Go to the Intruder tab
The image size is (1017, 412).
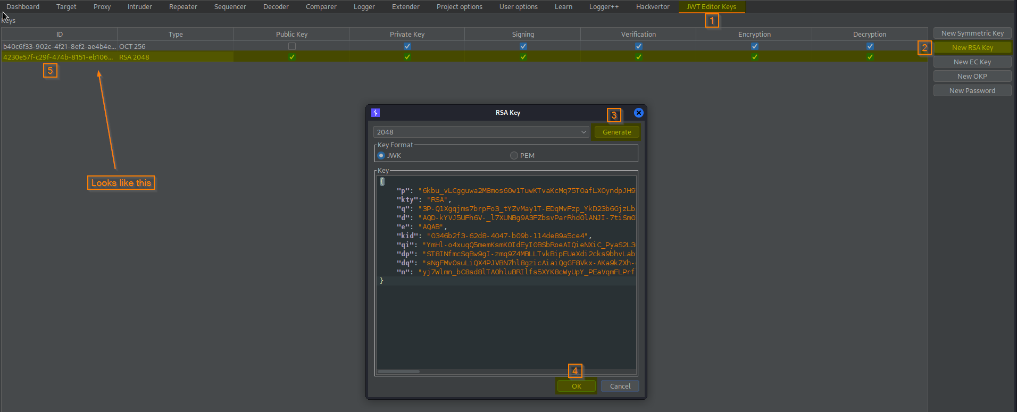click(140, 7)
